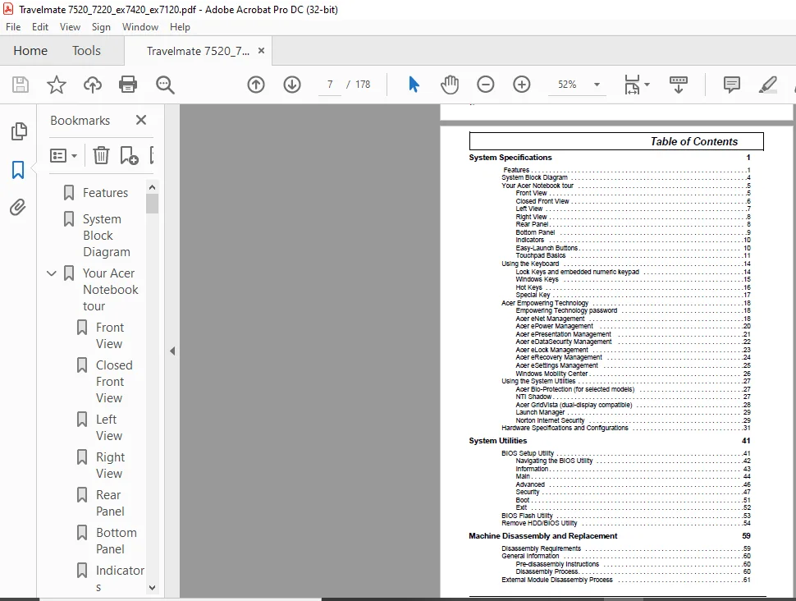Screen dimensions: 796x601
Task: Print the document with printer icon
Action: coord(128,85)
